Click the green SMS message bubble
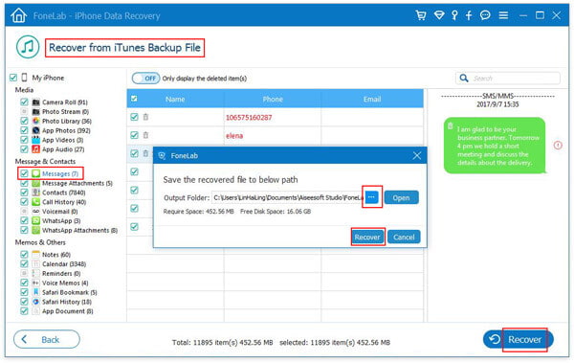 click(495, 146)
